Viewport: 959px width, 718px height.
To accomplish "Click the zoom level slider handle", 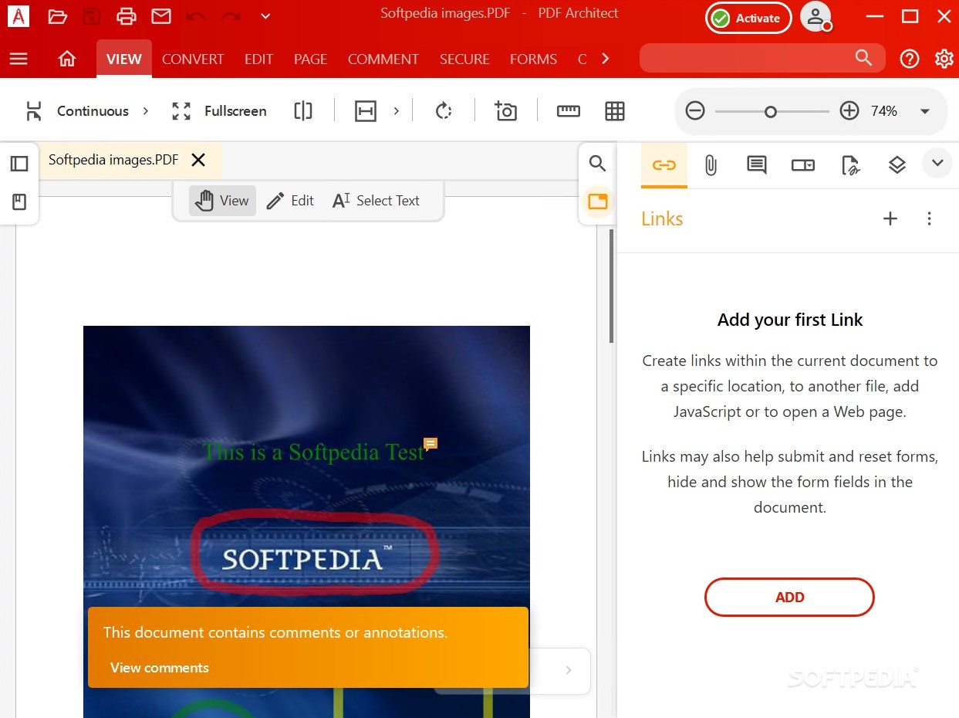I will point(770,112).
